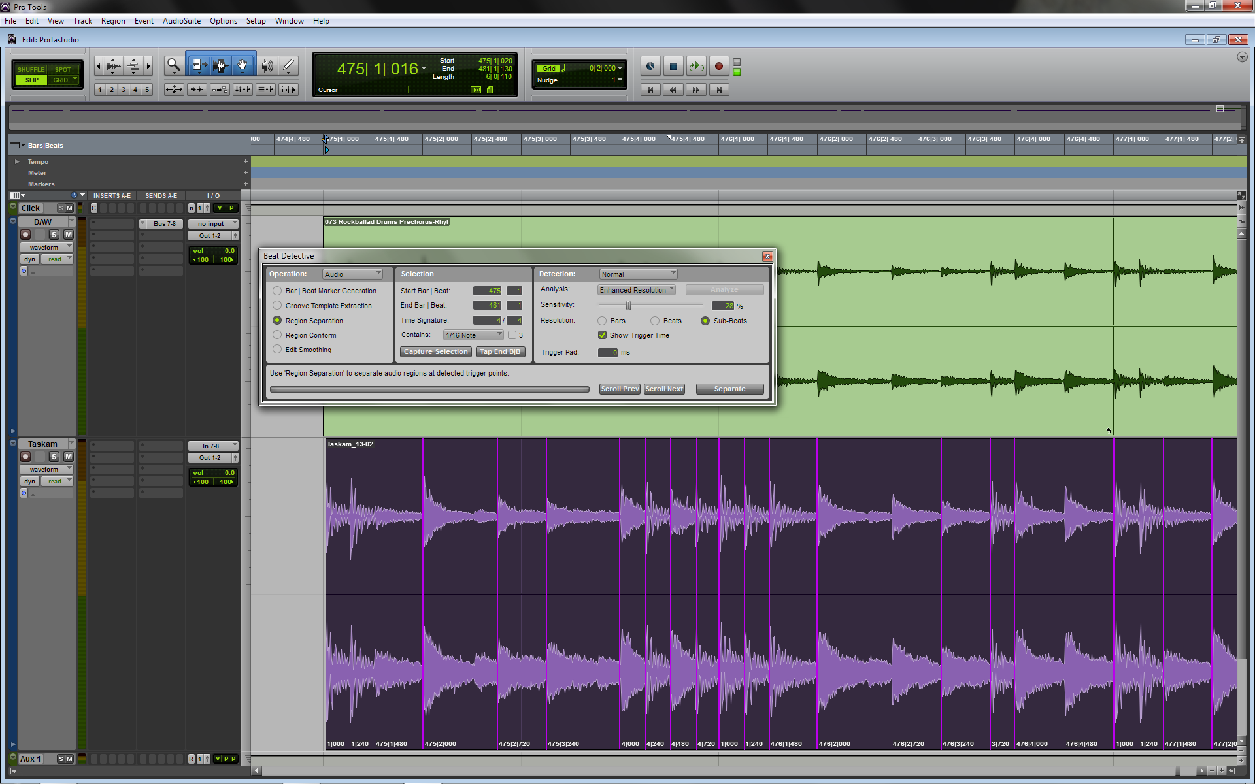Open the AudioSuite menu

(180, 21)
